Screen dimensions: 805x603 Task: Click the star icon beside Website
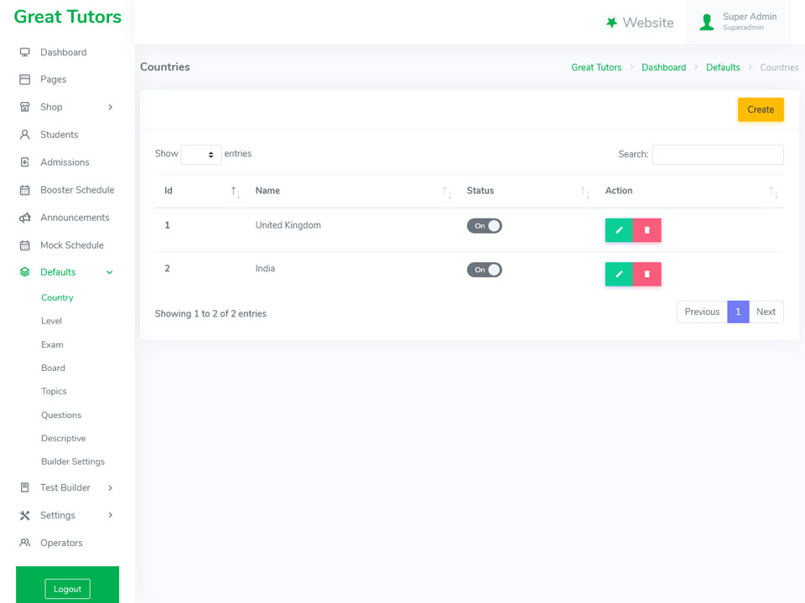click(611, 23)
